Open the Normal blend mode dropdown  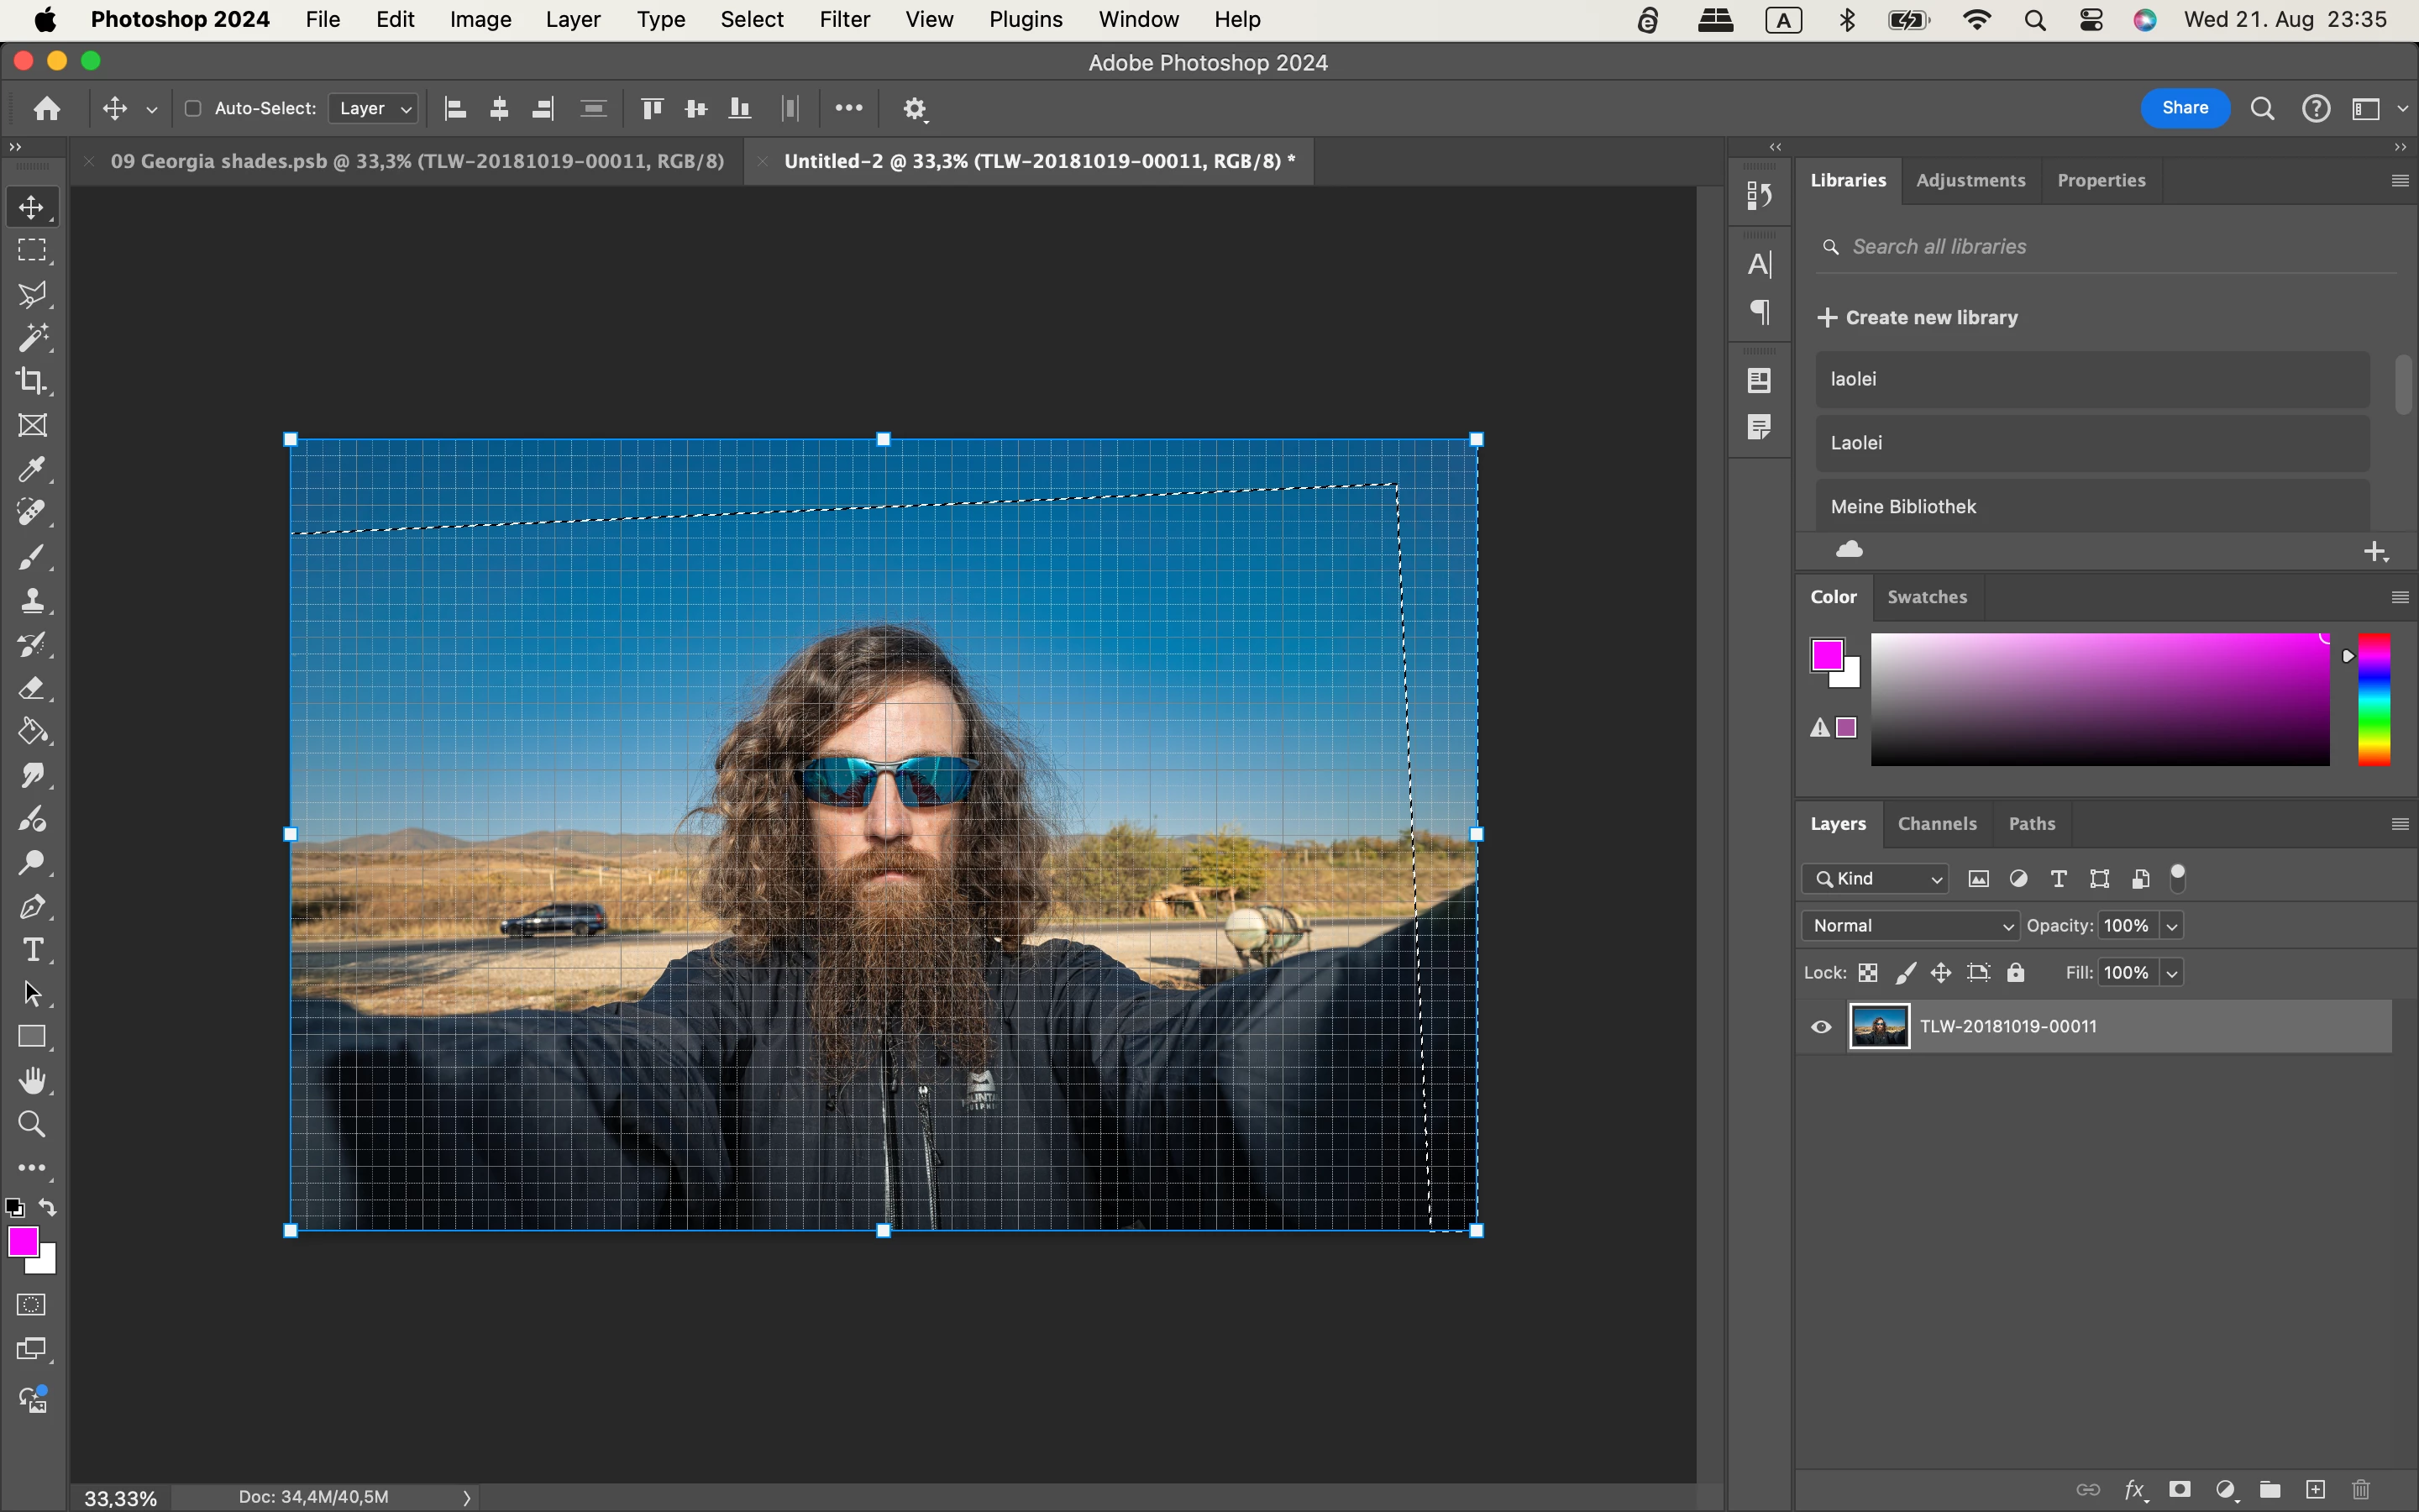[1910, 926]
